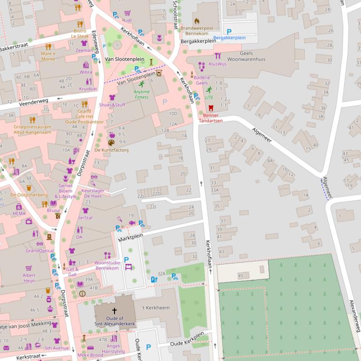Select the Grand Cafe Het Oude Postkantoor icon
This screenshot has height=361, width=361.
84,104
